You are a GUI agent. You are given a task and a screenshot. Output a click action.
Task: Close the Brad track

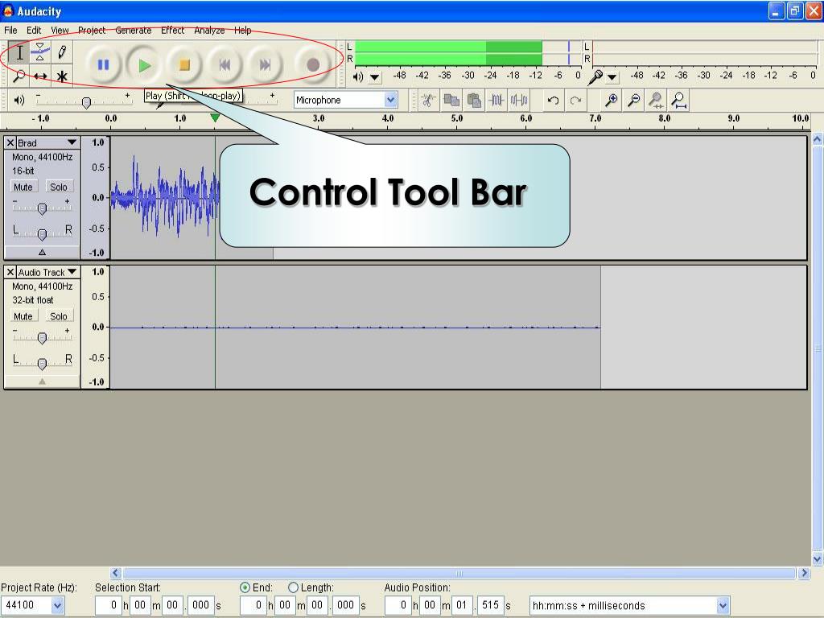pos(10,142)
